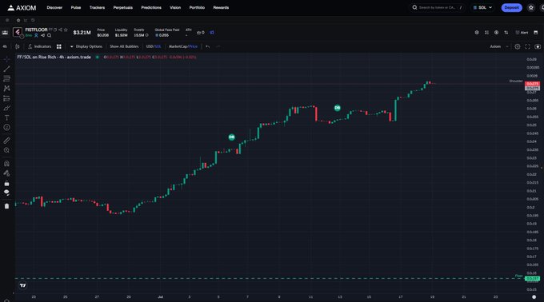Hide all drawings on the chart

(6, 193)
